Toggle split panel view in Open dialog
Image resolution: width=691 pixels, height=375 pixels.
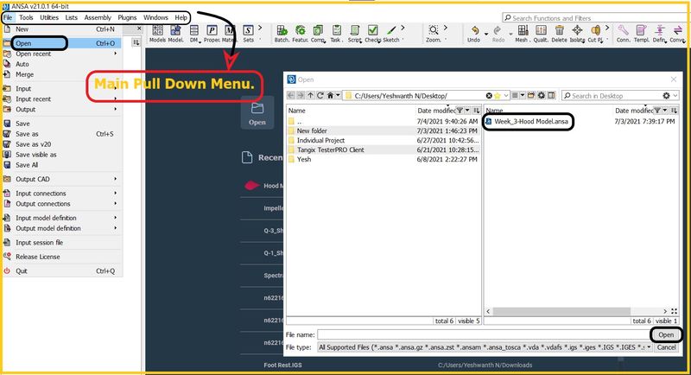(x=551, y=96)
